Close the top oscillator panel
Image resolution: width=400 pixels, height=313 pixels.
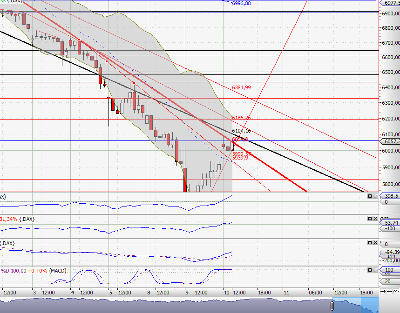coord(375,196)
